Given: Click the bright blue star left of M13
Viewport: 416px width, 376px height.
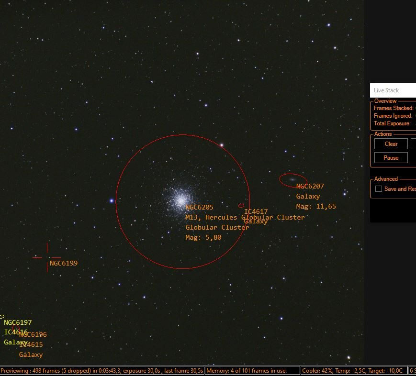Looking at the screenshot, I should pyautogui.click(x=112, y=201).
